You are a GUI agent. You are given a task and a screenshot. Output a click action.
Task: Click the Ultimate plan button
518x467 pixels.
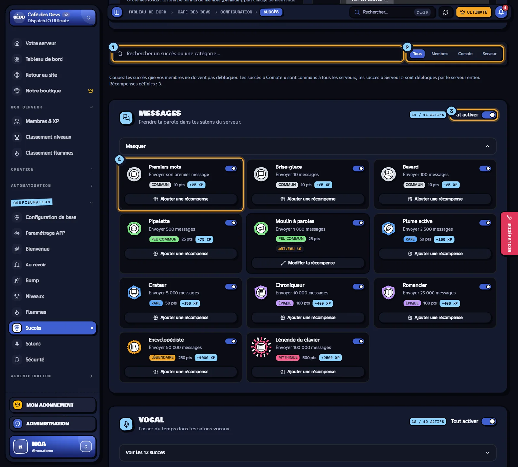pos(474,12)
